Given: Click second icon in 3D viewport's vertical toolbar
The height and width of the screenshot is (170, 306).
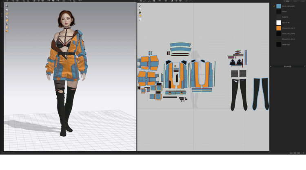Looking at the screenshot, I should [7, 10].
